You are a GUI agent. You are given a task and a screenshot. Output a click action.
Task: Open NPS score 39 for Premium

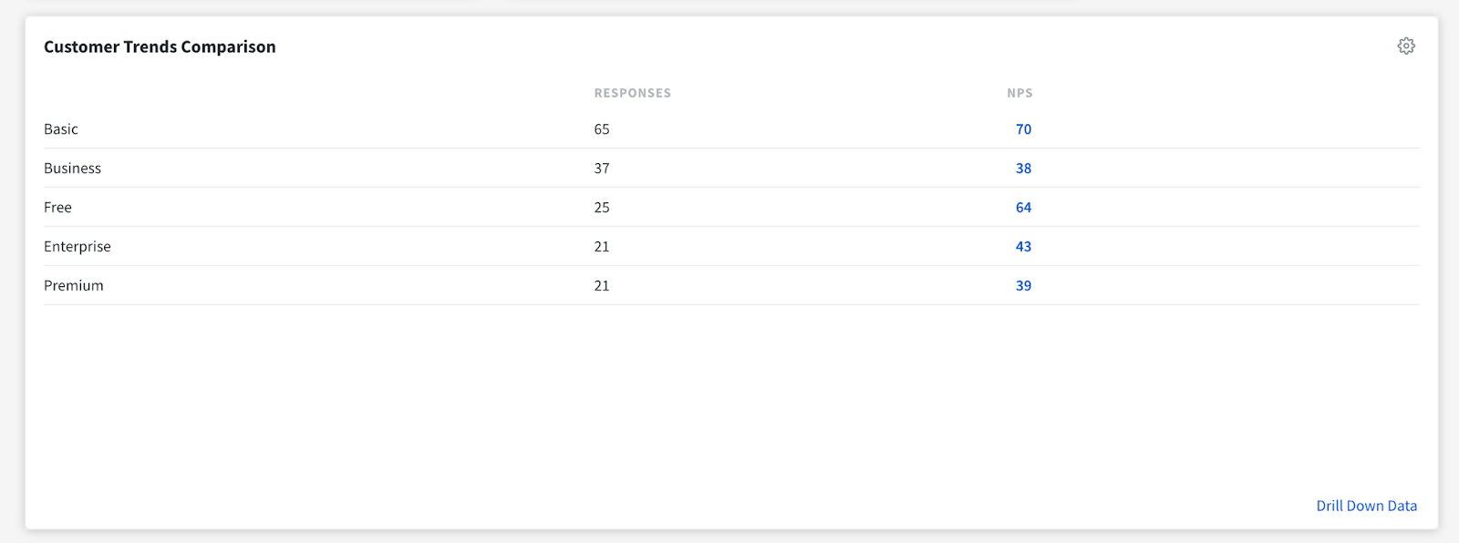(1023, 286)
